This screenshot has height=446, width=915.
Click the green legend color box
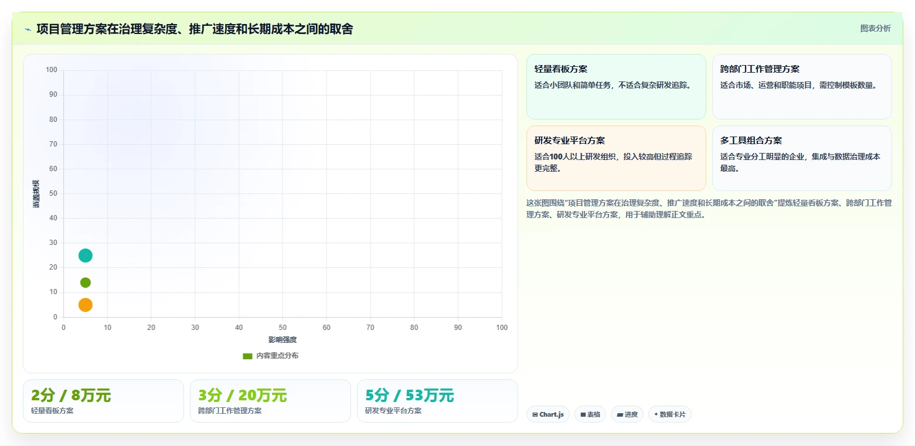tap(247, 356)
